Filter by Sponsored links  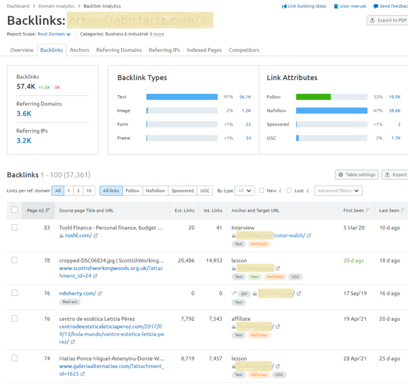pos(183,191)
